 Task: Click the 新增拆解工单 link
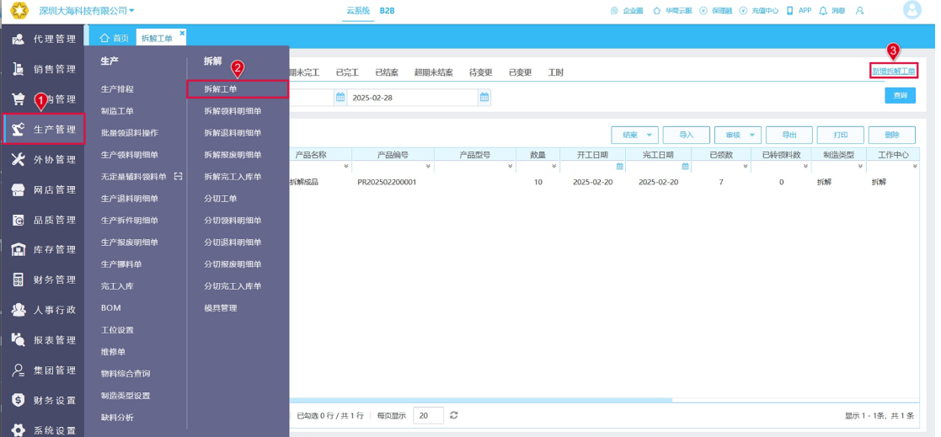tap(894, 71)
